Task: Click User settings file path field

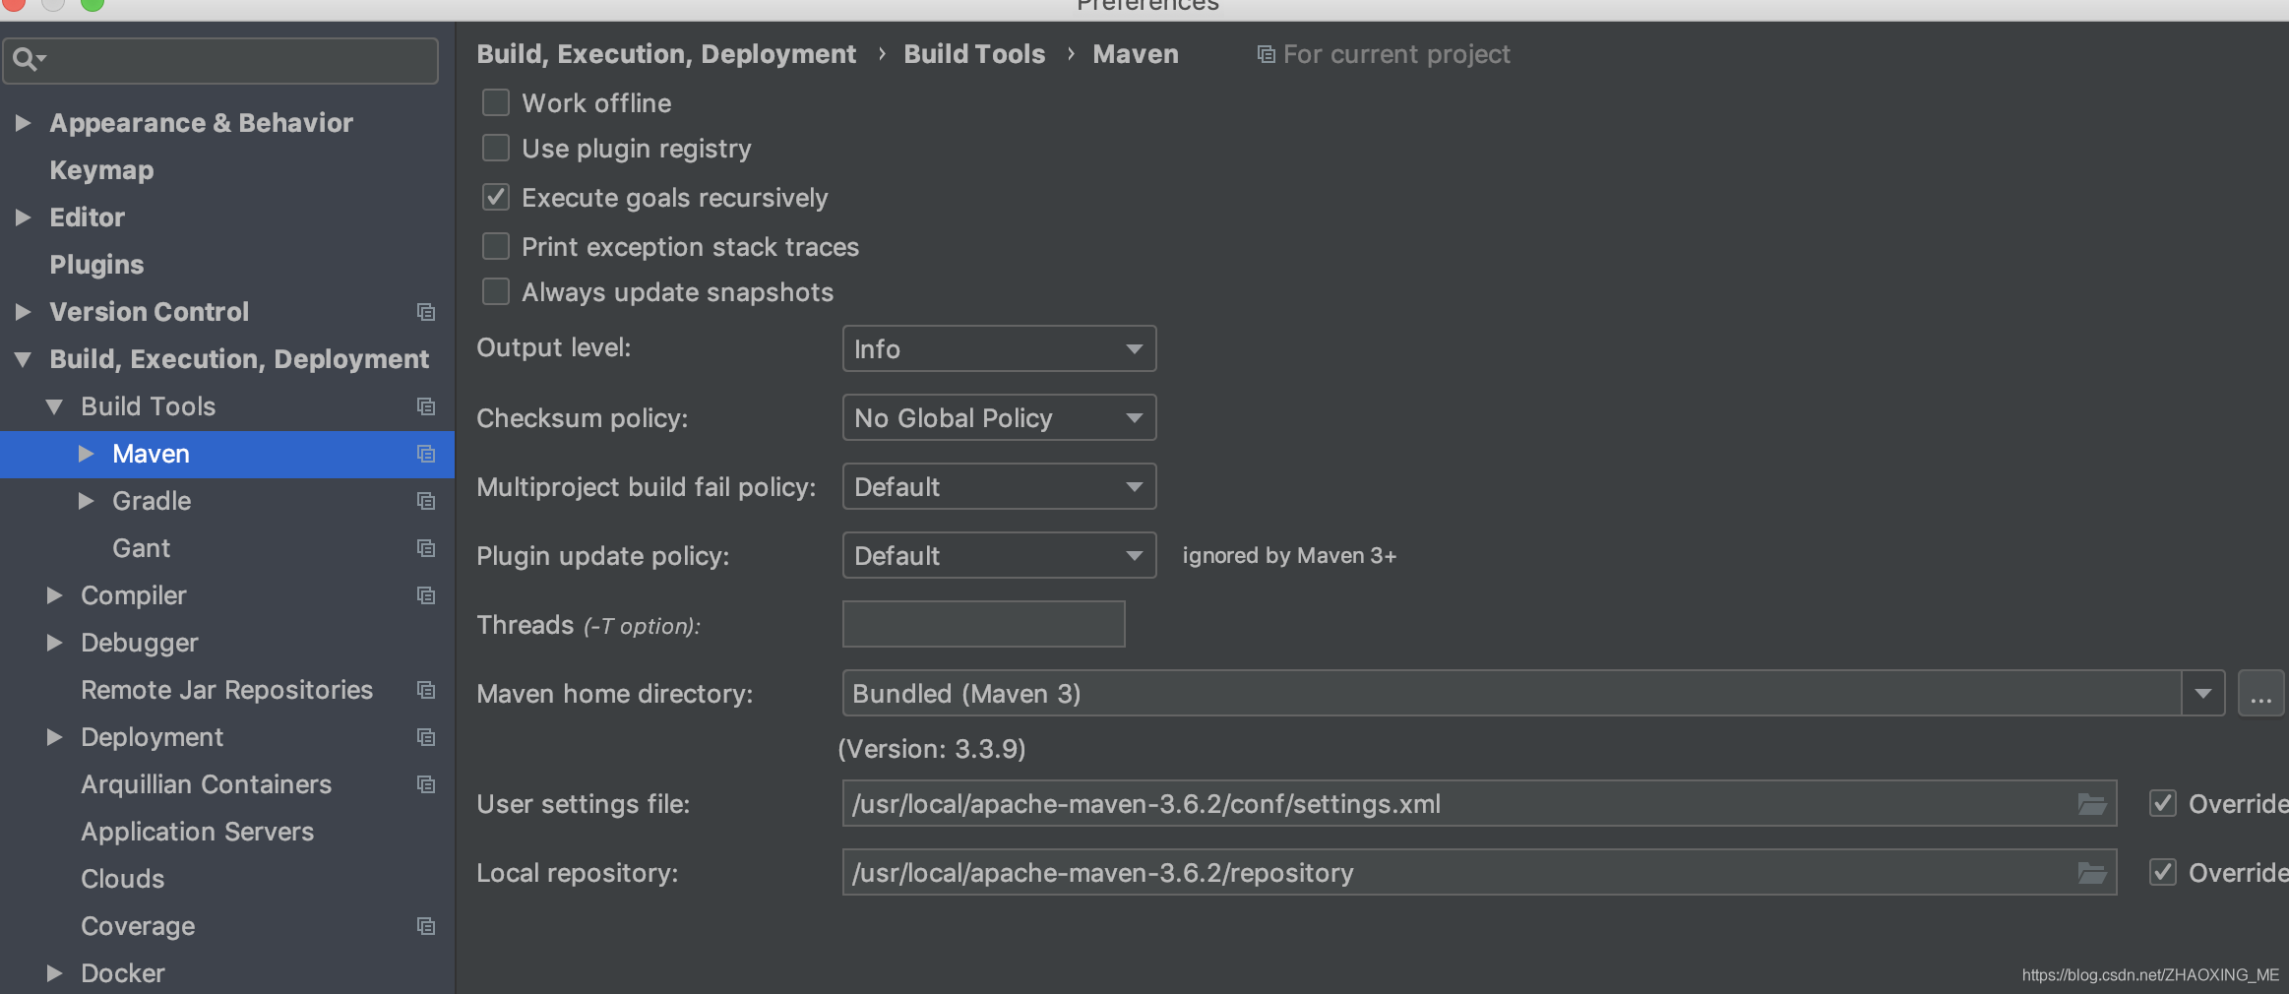Action: point(1479,804)
